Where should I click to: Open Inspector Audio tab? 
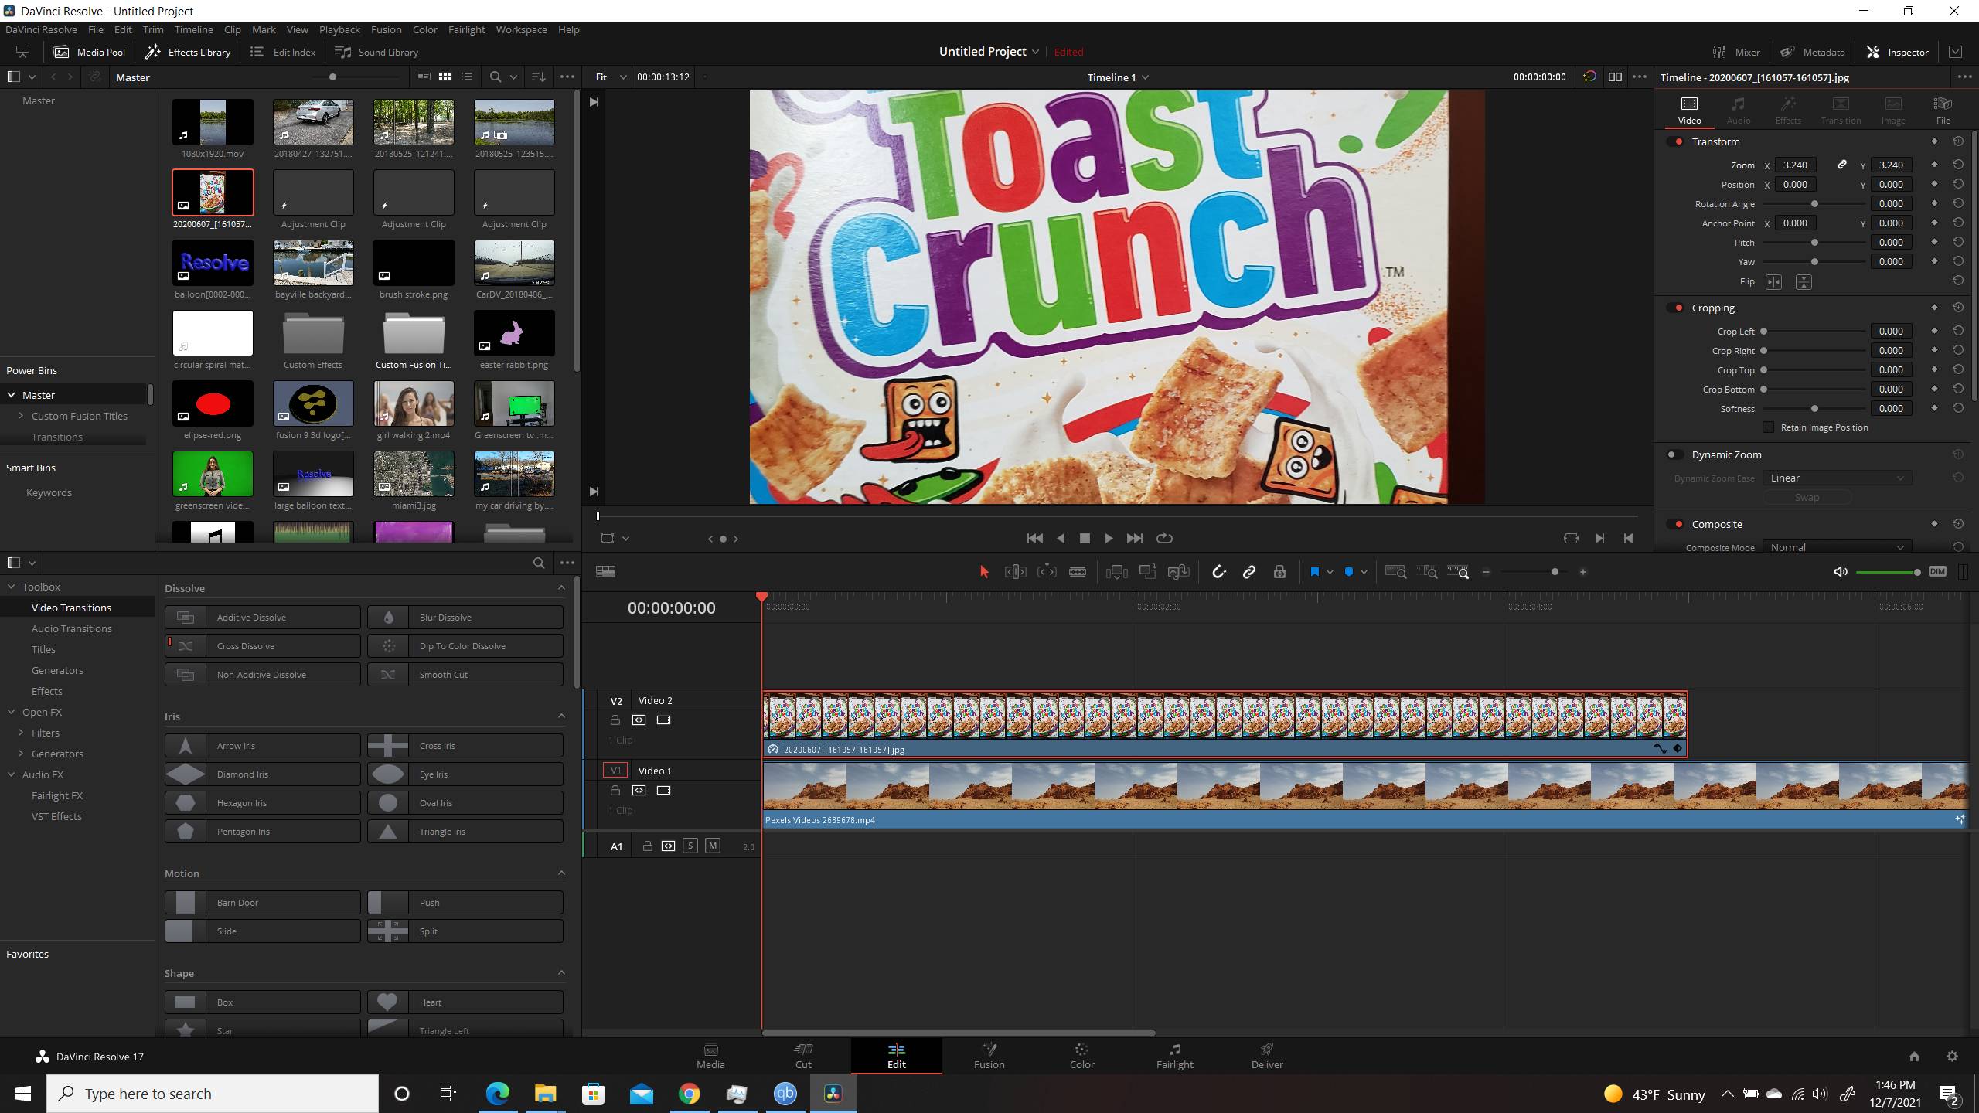coord(1739,110)
